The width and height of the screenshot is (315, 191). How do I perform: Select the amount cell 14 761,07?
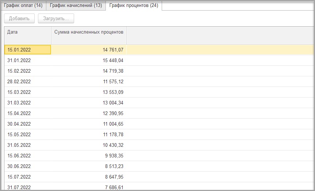point(89,50)
